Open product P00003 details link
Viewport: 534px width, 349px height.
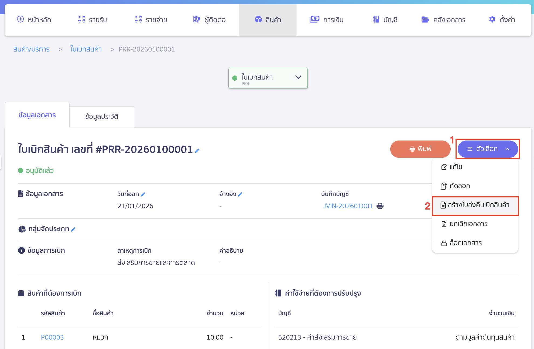(x=52, y=337)
